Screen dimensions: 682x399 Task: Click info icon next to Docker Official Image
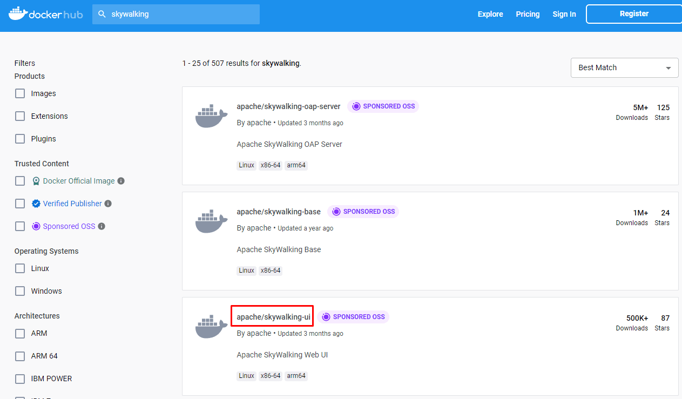point(121,181)
